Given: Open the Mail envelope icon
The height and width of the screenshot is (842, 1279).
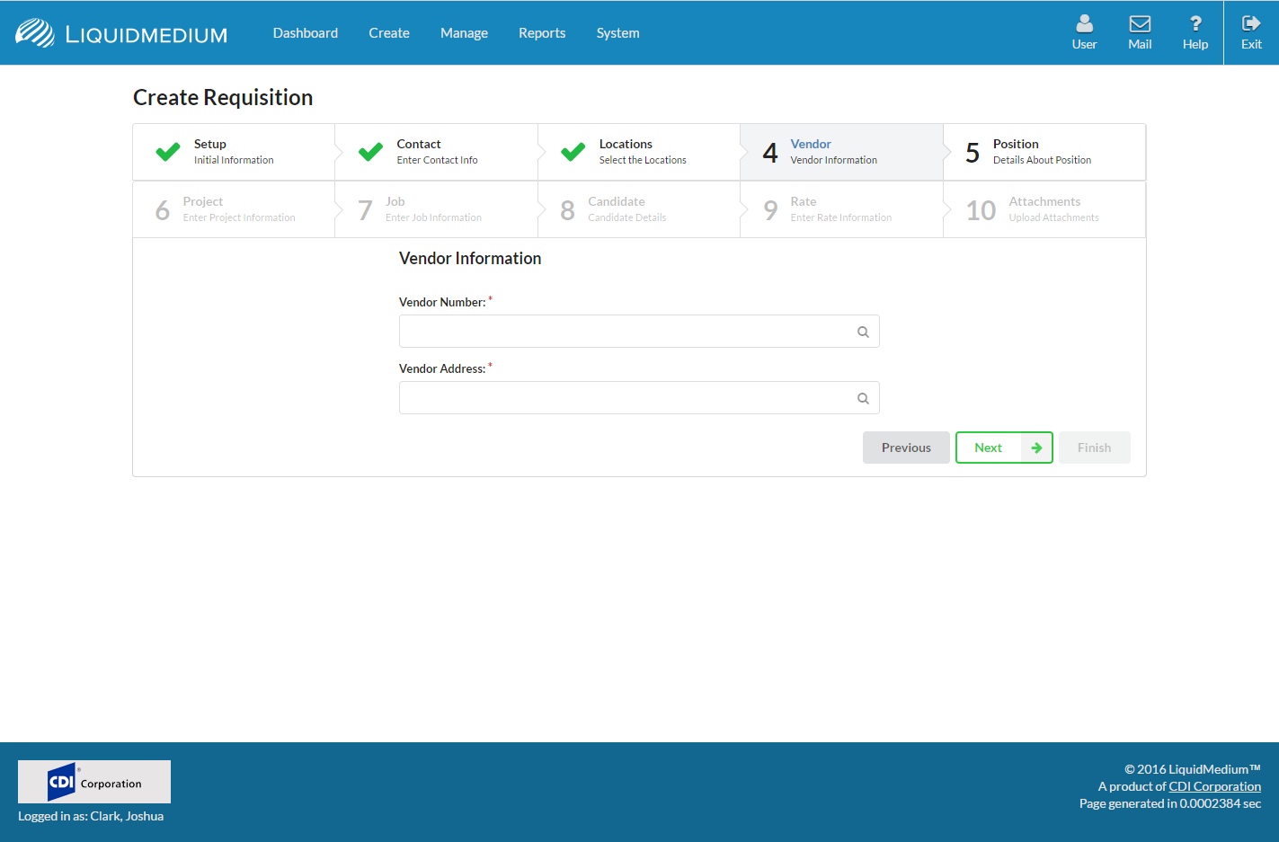Looking at the screenshot, I should (1140, 24).
